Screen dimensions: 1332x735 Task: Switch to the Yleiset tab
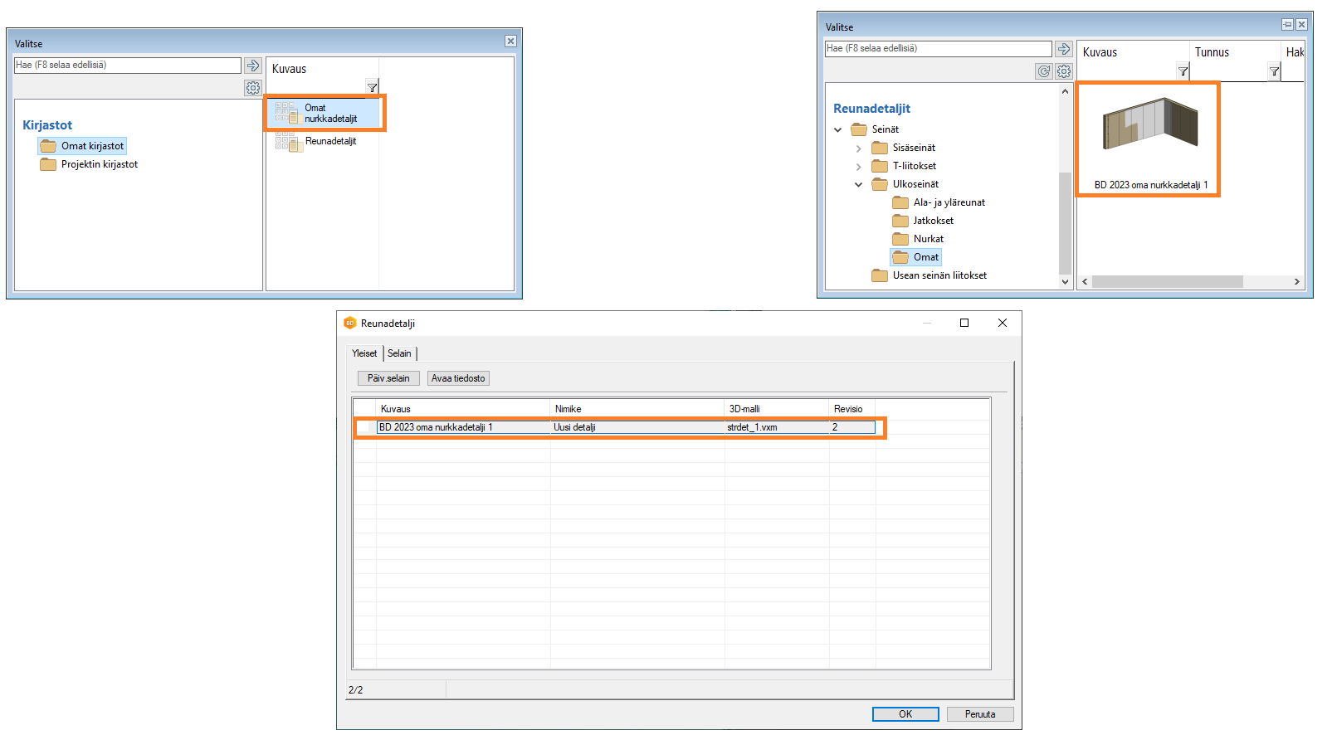click(364, 353)
